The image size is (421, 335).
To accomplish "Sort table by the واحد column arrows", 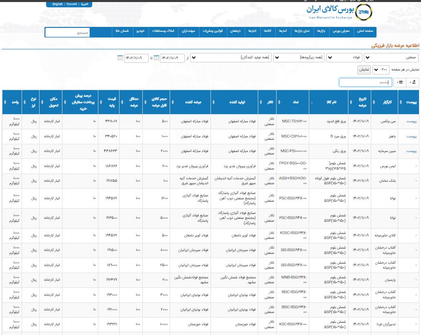I will pyautogui.click(x=5, y=102).
